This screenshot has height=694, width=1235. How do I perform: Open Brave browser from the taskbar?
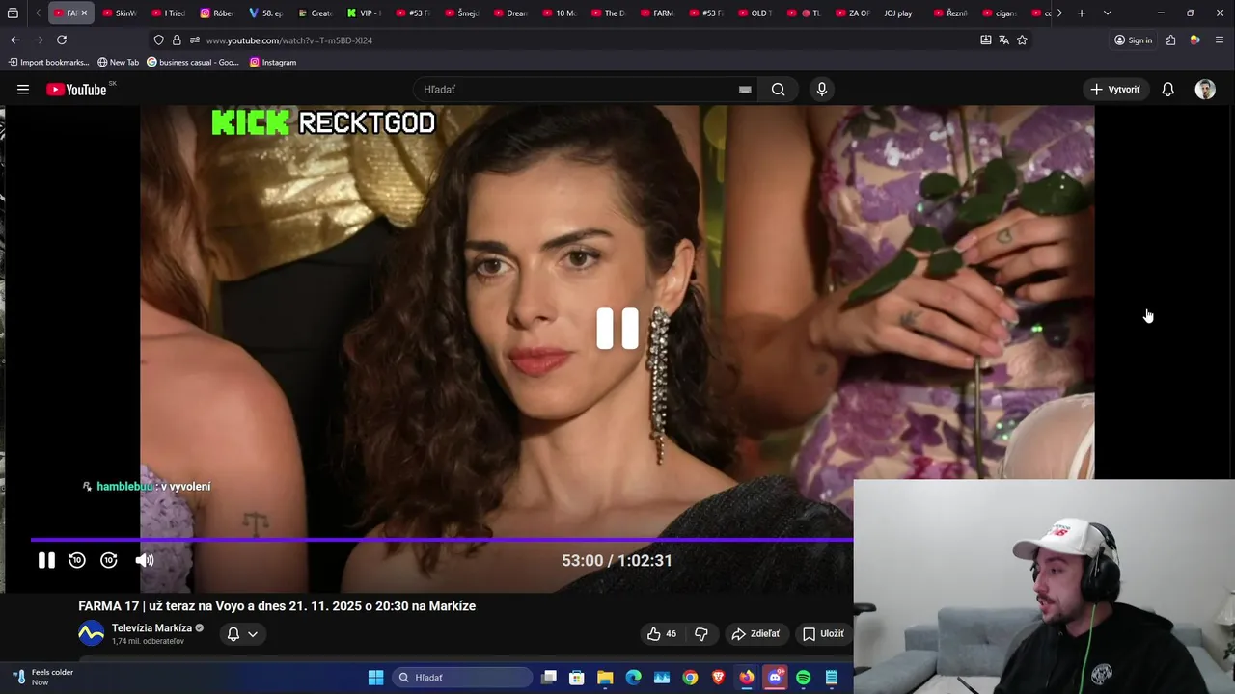(x=718, y=678)
